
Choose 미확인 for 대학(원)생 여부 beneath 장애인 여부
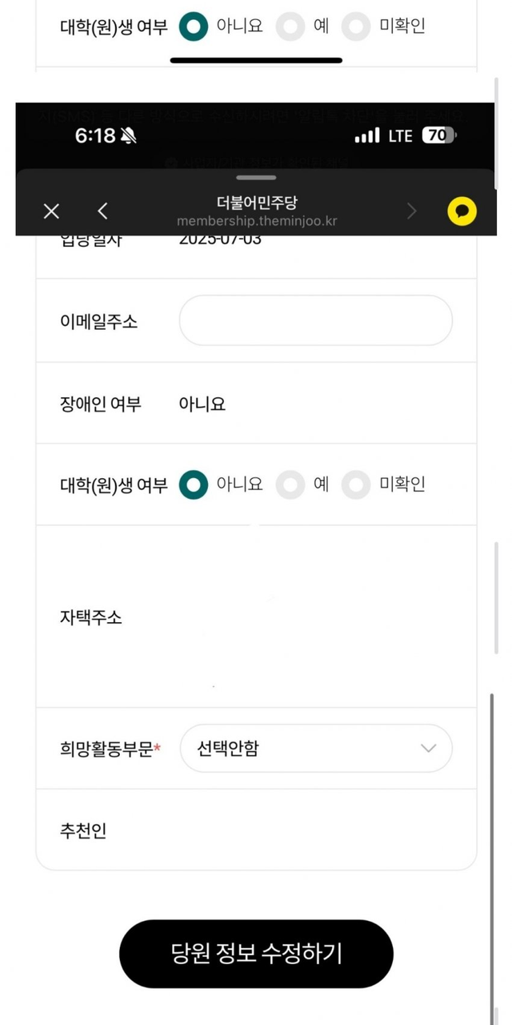[x=356, y=484]
